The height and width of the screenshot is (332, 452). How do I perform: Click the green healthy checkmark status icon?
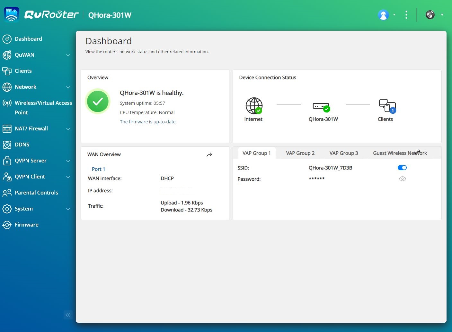coord(98,102)
